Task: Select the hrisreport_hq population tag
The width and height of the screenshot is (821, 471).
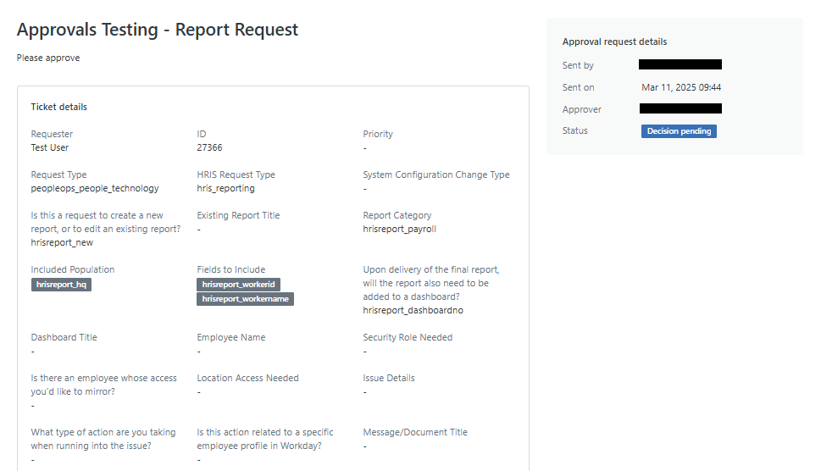Action: [x=61, y=285]
